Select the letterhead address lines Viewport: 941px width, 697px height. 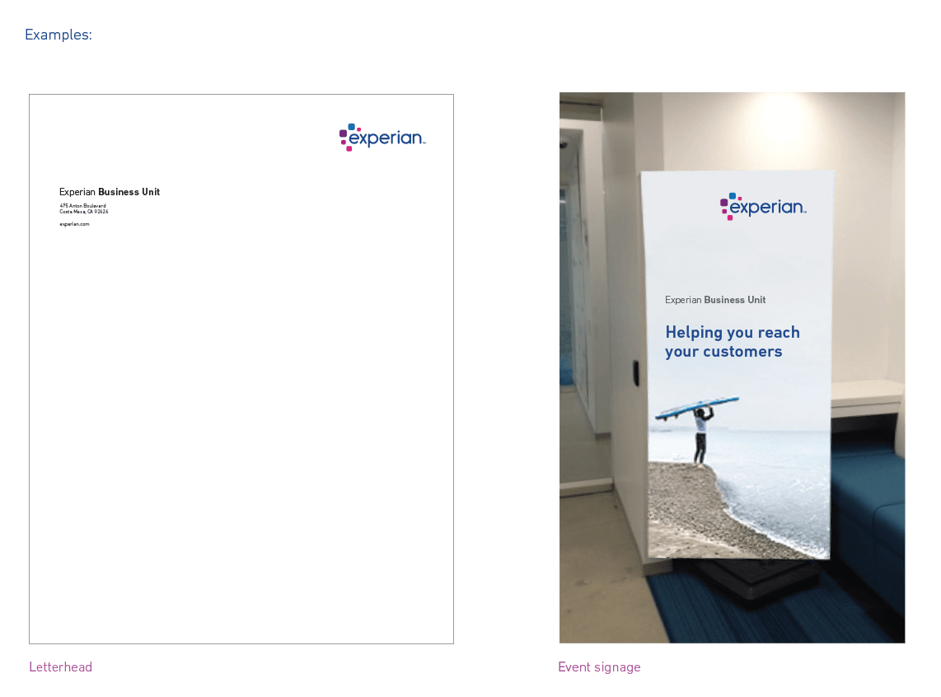pyautogui.click(x=83, y=208)
